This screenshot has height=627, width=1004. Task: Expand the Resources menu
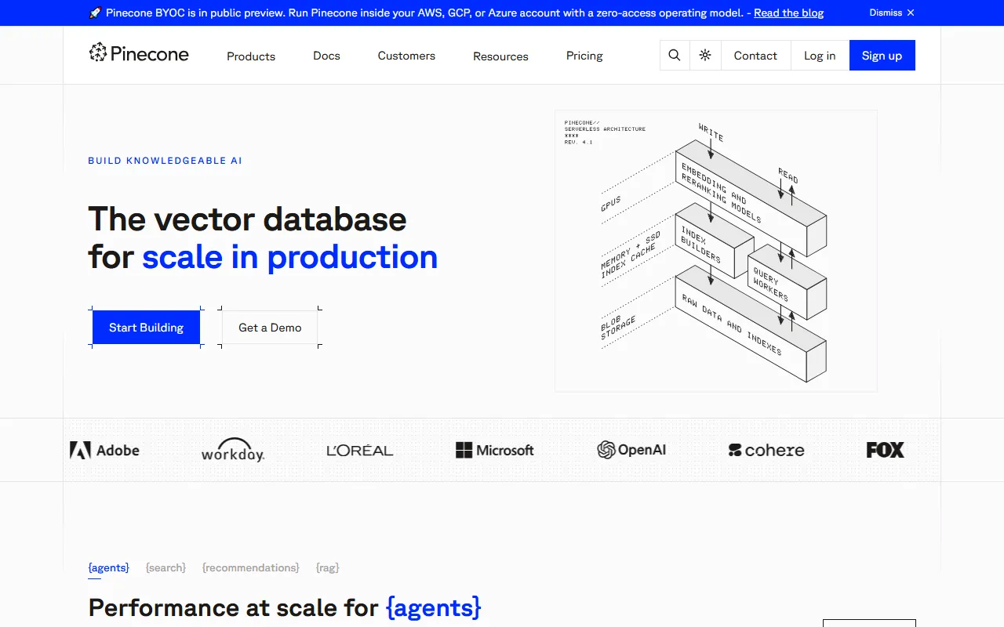[x=500, y=56]
